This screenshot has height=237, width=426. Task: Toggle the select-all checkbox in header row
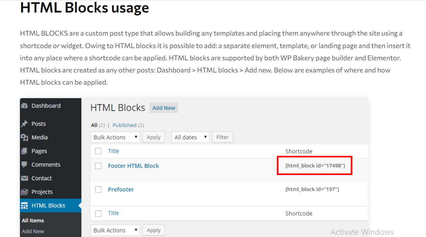point(98,151)
